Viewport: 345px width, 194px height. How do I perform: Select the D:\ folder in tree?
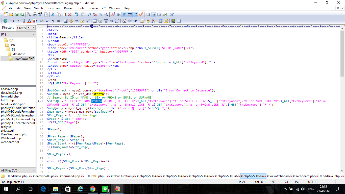click(x=11, y=40)
